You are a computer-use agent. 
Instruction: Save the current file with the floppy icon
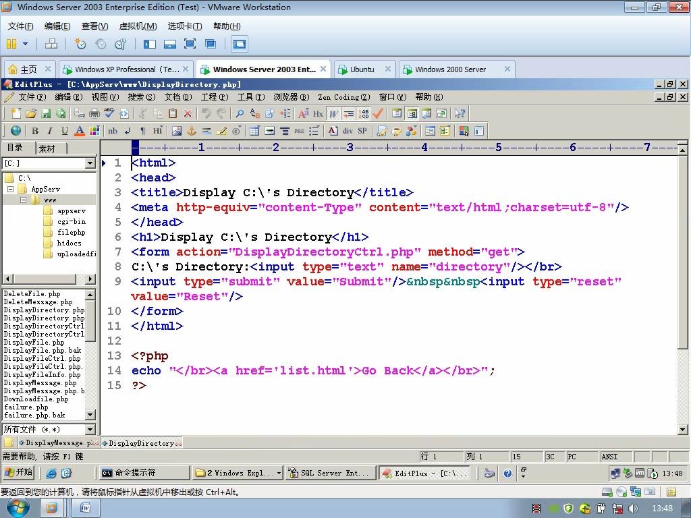pos(46,113)
